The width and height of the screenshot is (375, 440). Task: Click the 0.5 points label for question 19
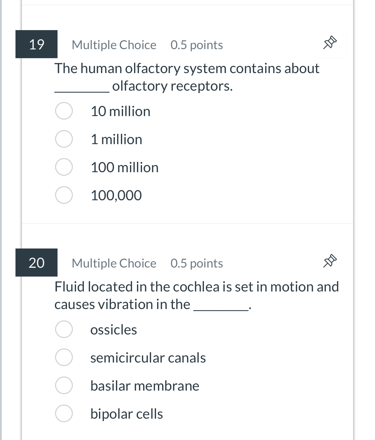197,45
